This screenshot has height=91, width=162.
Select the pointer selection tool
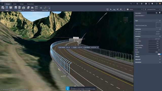pyautogui.click(x=111, y=10)
